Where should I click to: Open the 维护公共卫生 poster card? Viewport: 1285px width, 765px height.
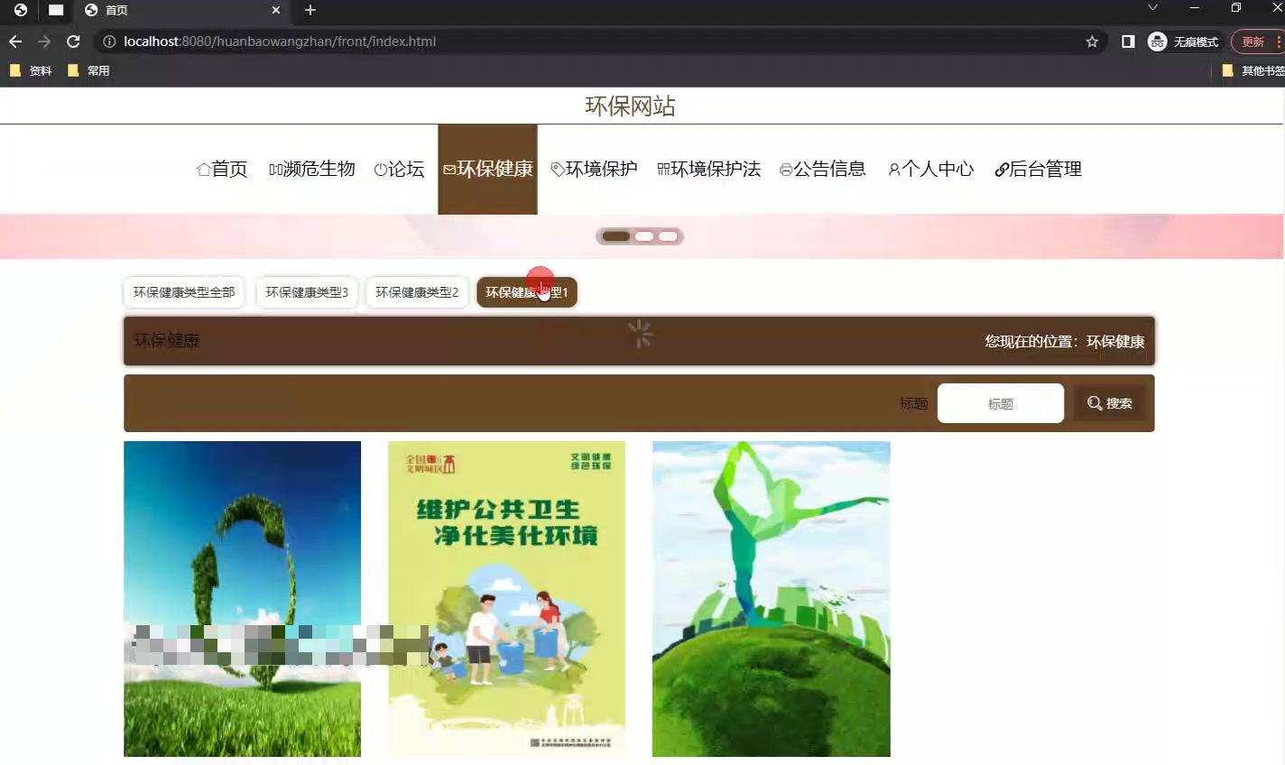pyautogui.click(x=507, y=599)
